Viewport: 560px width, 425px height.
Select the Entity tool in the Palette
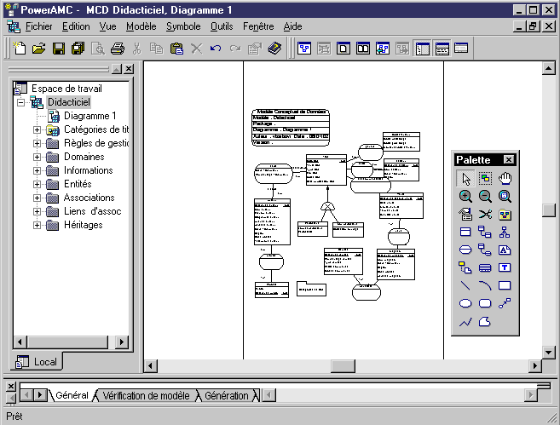pyautogui.click(x=465, y=233)
